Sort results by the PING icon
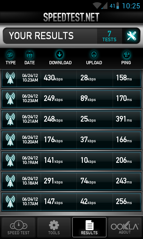 [126, 58]
